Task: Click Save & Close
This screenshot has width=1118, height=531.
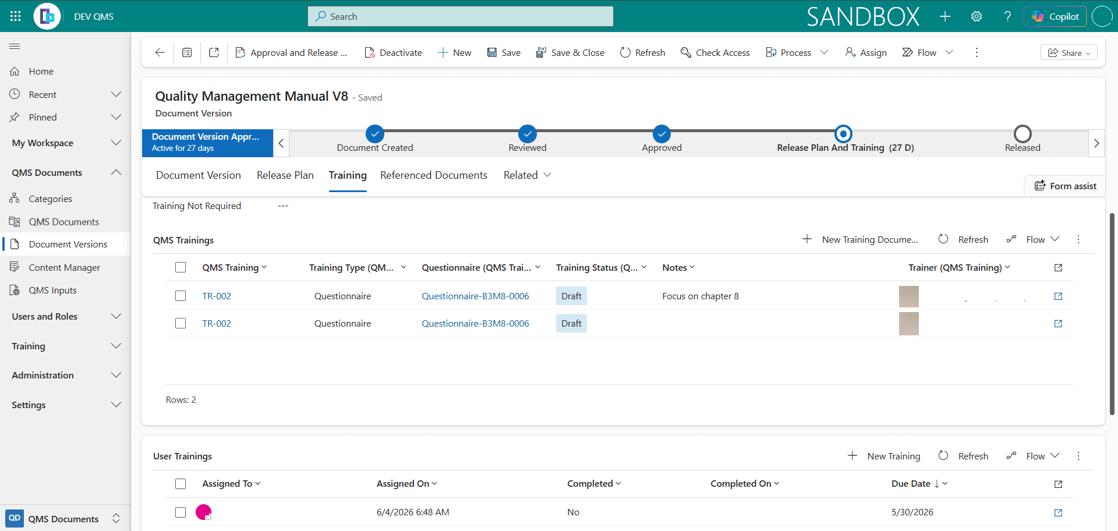Action: (x=570, y=52)
